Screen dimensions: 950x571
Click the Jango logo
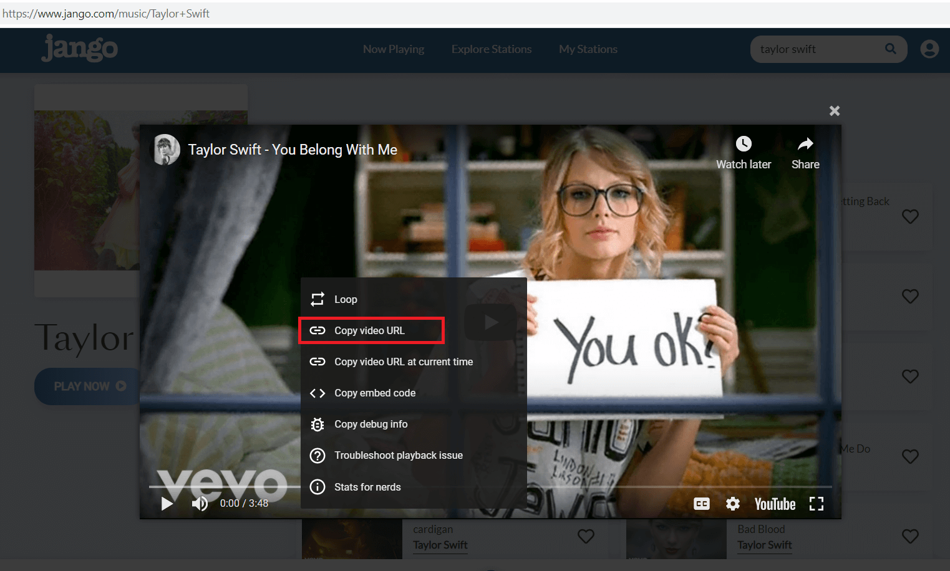[79, 48]
